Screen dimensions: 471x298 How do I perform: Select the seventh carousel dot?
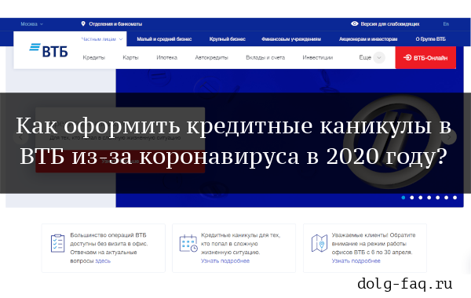click(455, 198)
